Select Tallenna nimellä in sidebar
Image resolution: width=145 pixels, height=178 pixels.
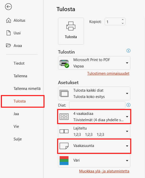(x=27, y=89)
